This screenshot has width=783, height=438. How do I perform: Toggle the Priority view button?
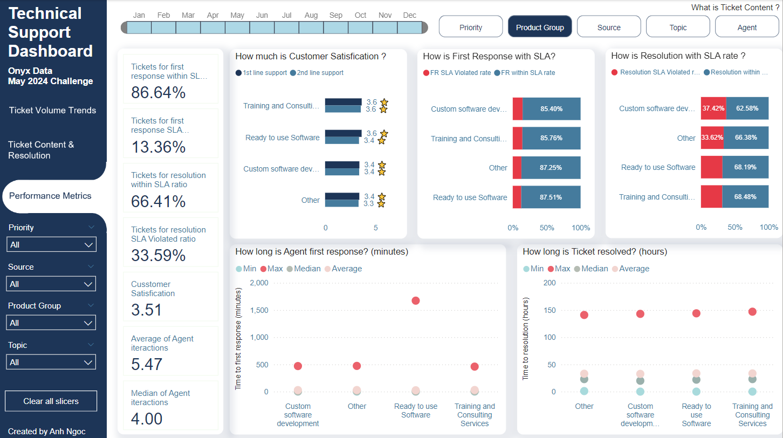(471, 27)
